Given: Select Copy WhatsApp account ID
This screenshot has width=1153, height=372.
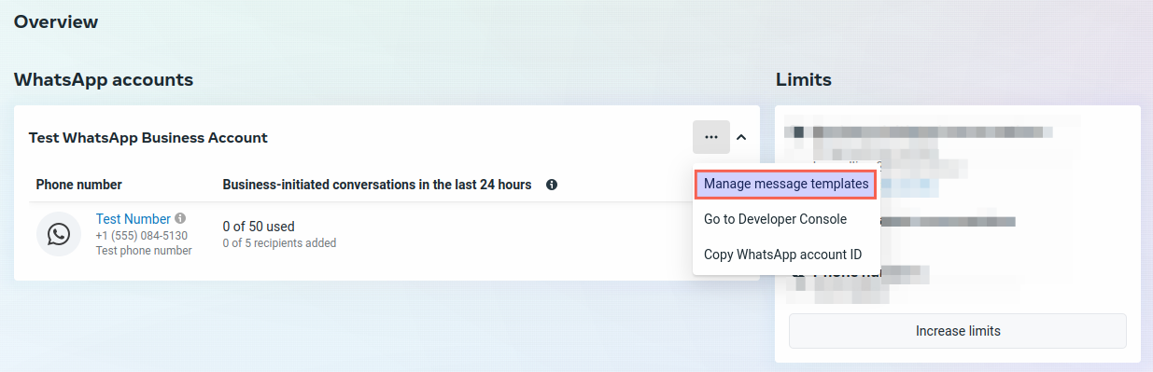Looking at the screenshot, I should pos(782,255).
